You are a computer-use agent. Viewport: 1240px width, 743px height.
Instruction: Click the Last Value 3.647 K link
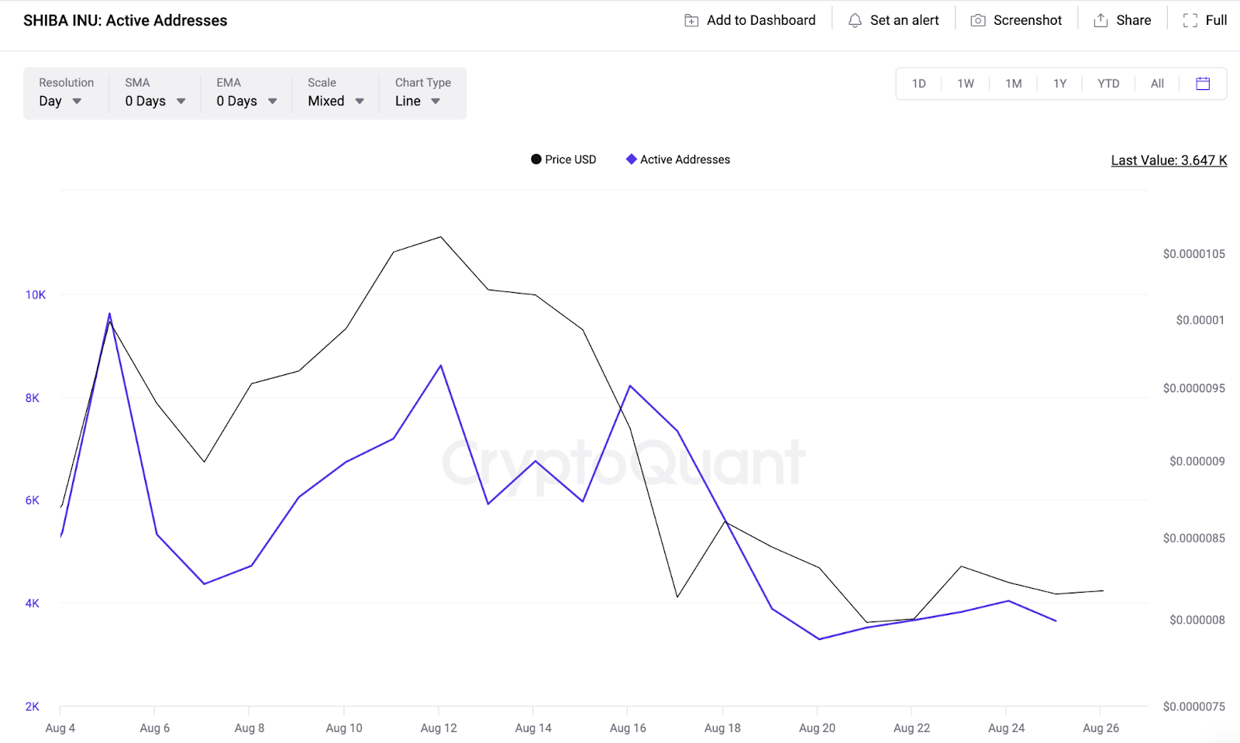coord(1169,160)
